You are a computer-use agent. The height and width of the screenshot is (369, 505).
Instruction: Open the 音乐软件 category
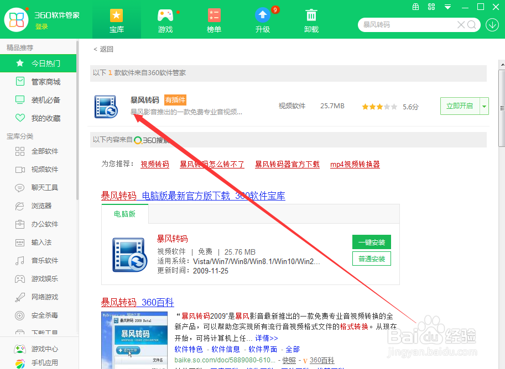(38, 261)
